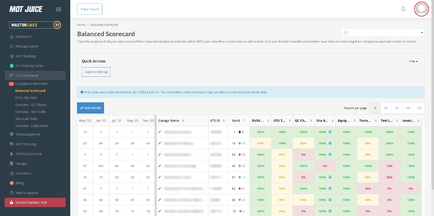Open Garages in the sidebar
Viewport: 434px width, 216px height.
point(22,164)
